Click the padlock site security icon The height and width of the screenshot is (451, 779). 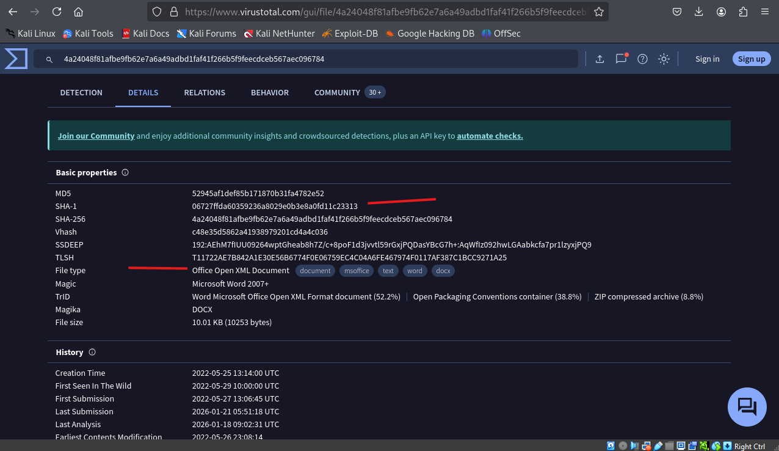(173, 12)
